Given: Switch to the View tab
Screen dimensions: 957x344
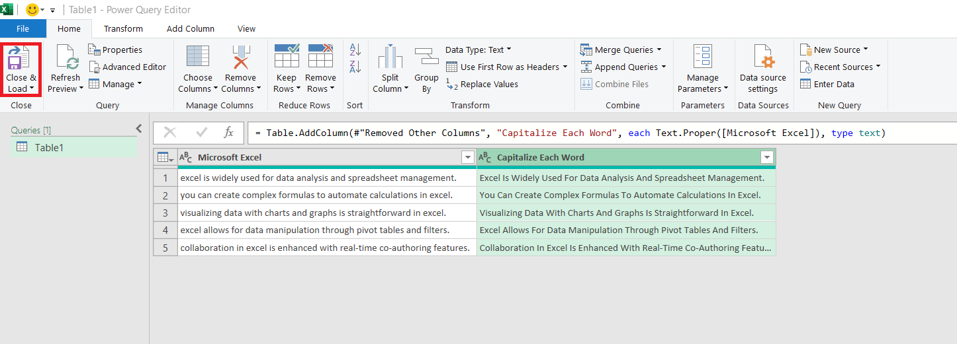Looking at the screenshot, I should pos(247,28).
